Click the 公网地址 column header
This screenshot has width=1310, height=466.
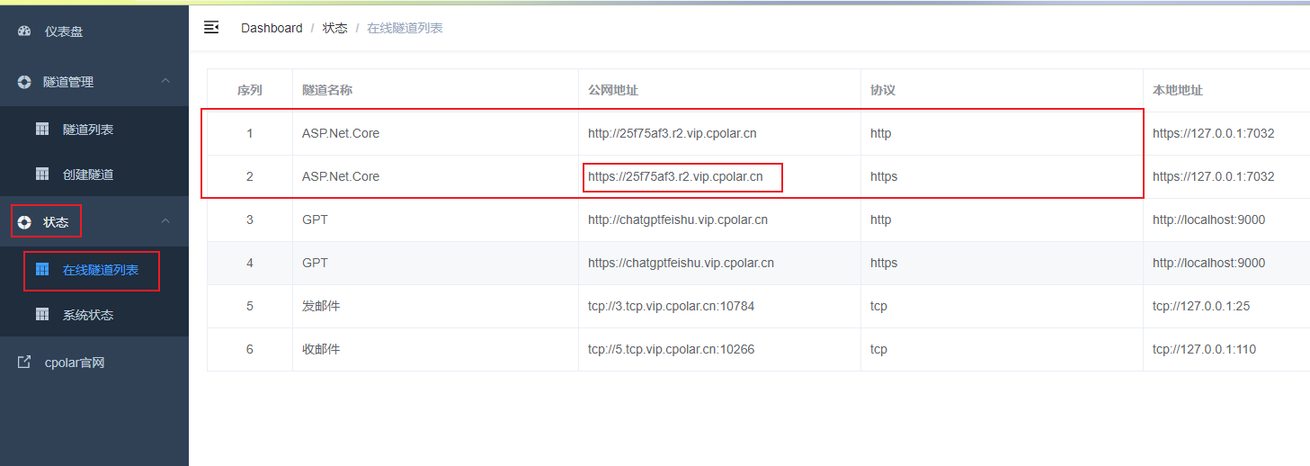(613, 90)
